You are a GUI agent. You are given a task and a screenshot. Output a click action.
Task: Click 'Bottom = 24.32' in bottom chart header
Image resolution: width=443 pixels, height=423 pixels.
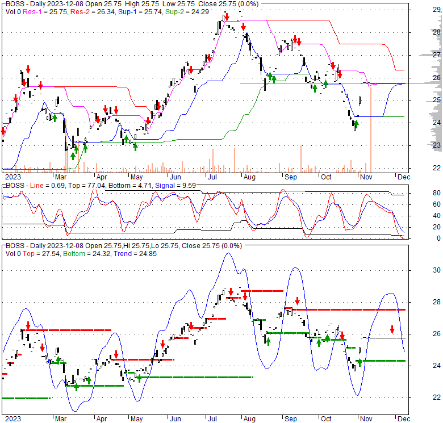(x=87, y=254)
